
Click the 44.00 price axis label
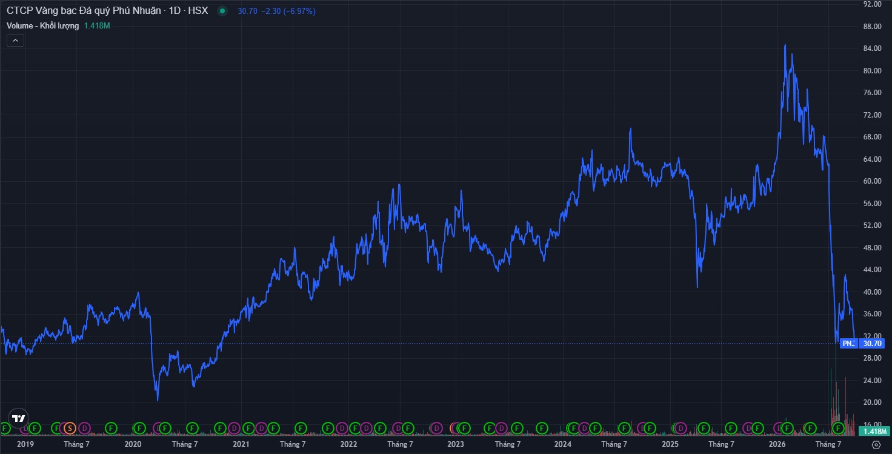click(x=872, y=270)
